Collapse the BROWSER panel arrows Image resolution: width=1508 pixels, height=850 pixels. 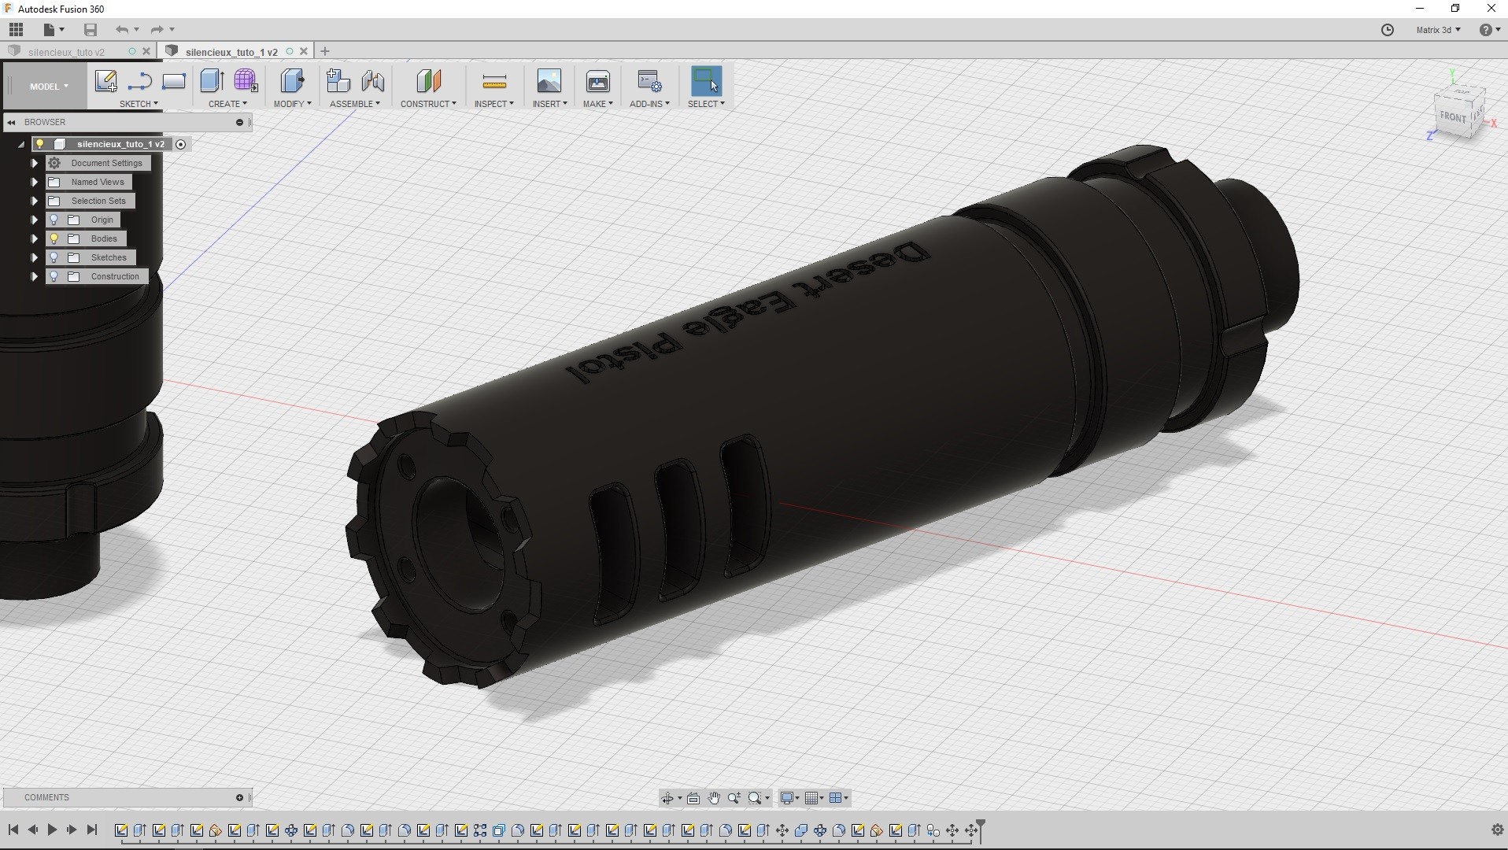point(12,122)
